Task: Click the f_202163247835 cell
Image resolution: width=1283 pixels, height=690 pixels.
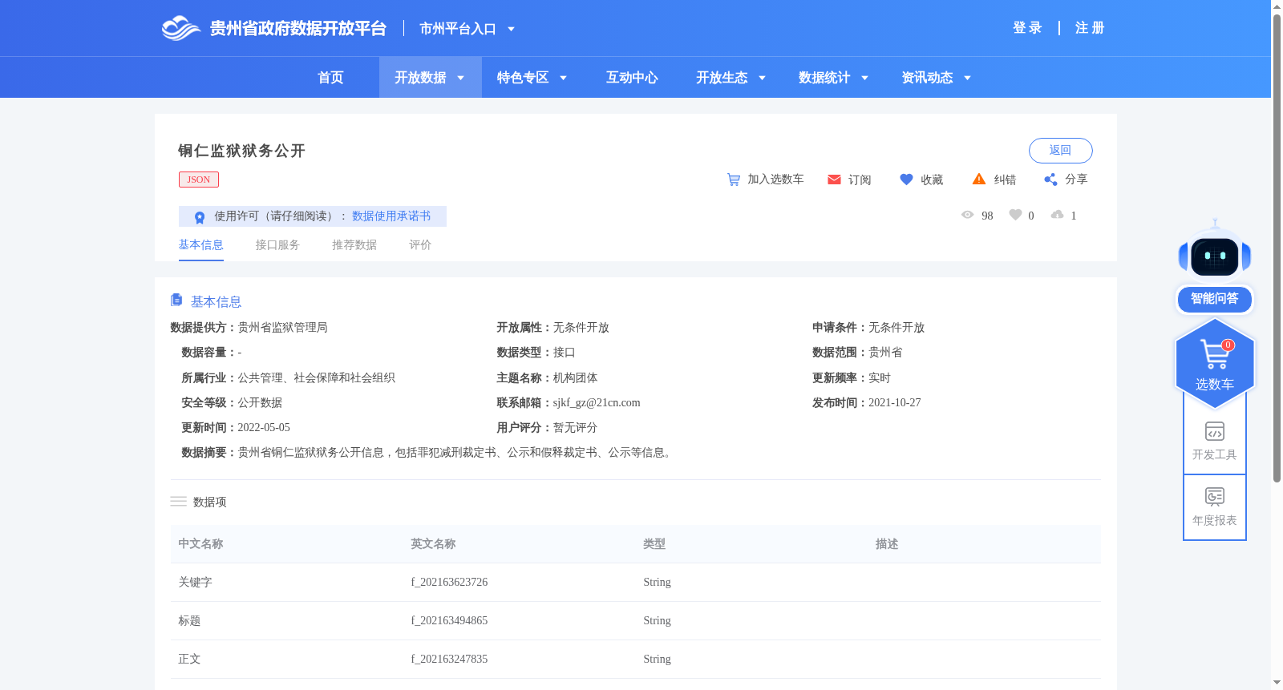Action: pyautogui.click(x=449, y=660)
